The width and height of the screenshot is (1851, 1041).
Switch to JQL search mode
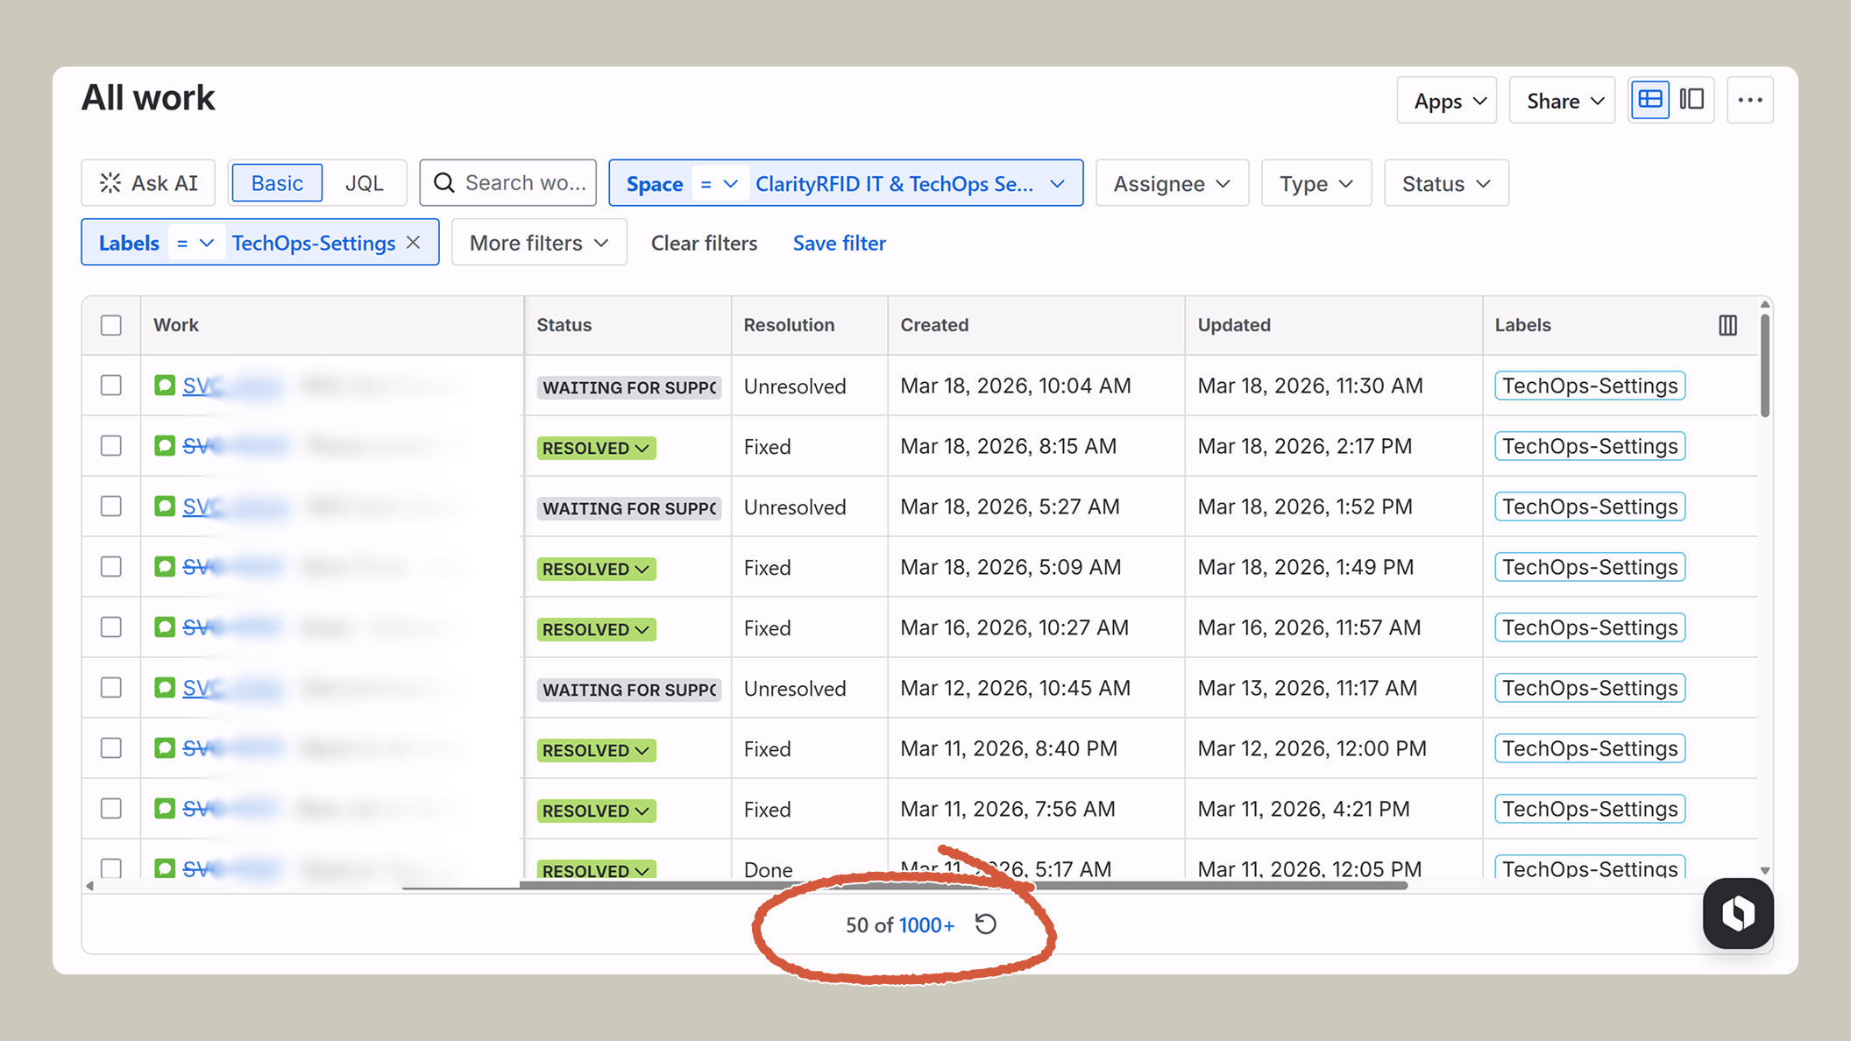[364, 182]
